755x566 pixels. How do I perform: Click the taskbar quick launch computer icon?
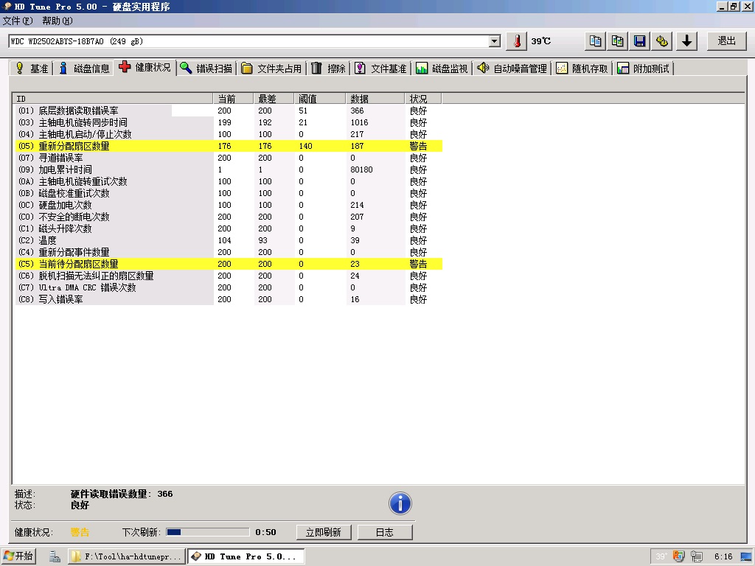point(55,557)
